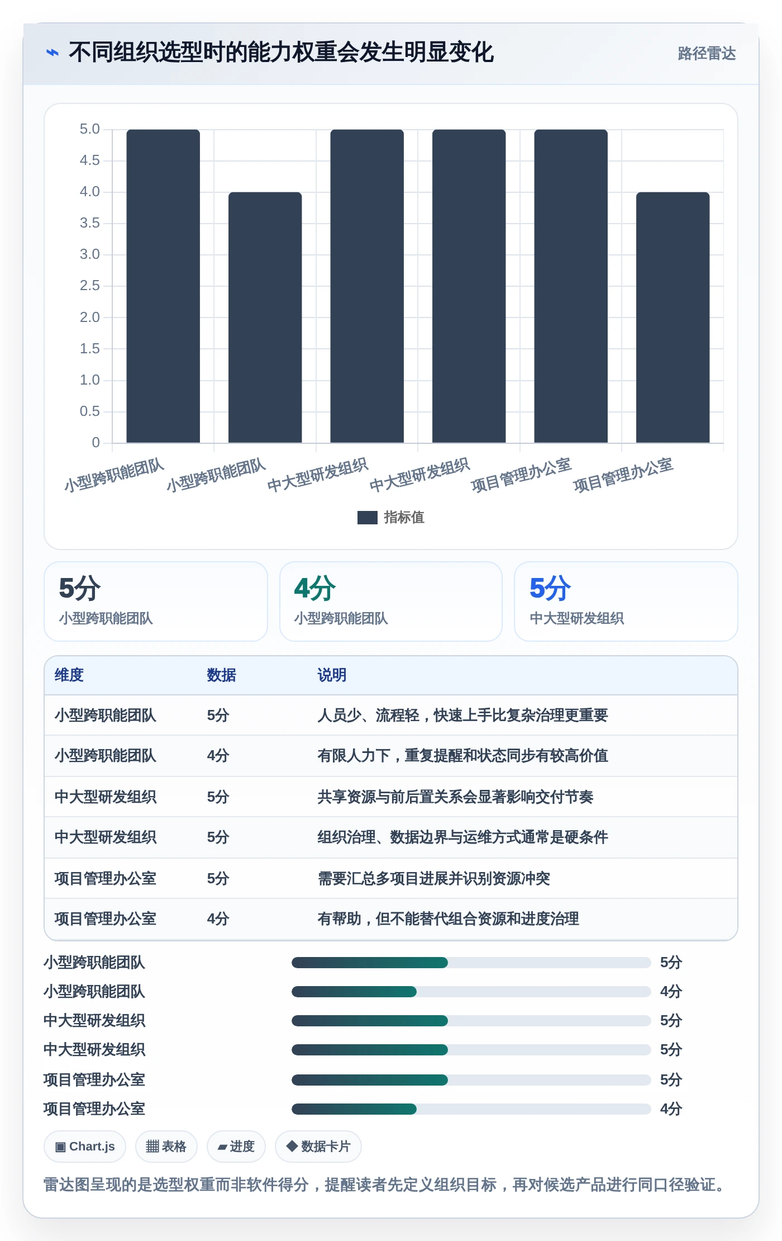
Task: Click the title 不同组织选型时的能力权重会发生明显变化
Action: point(281,52)
